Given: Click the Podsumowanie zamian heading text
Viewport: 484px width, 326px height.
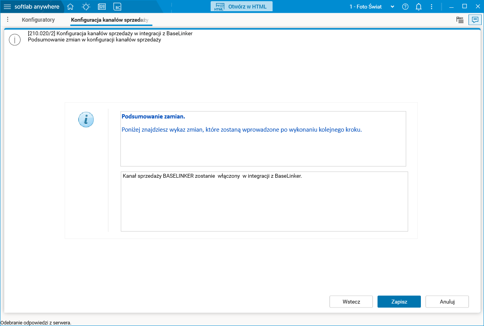Looking at the screenshot, I should [x=153, y=116].
